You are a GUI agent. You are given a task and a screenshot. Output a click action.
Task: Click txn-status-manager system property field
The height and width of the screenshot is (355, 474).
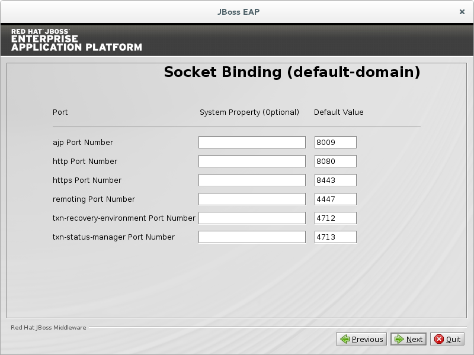coord(251,237)
